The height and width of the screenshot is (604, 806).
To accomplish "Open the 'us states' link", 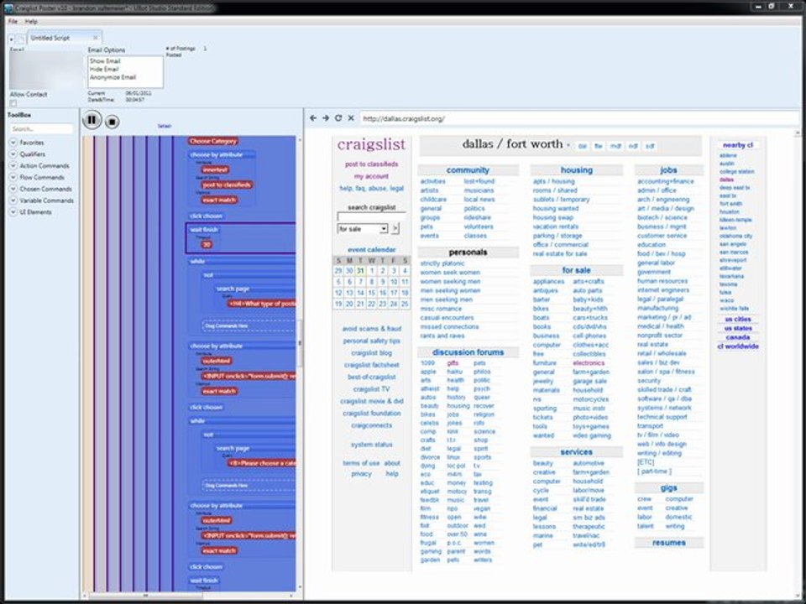I will pos(738,328).
